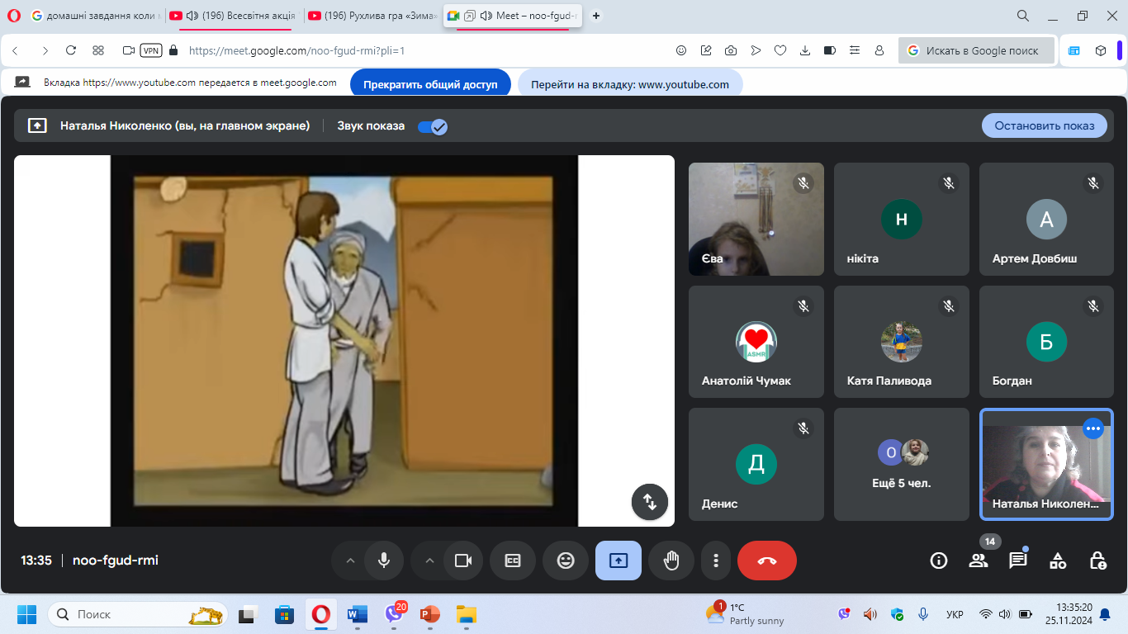Open activities panel icon
This screenshot has width=1128, height=634.
(1058, 561)
